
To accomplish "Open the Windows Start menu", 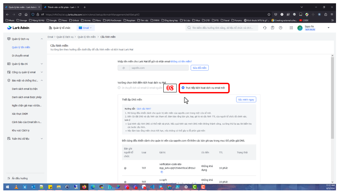I will point(7,187).
